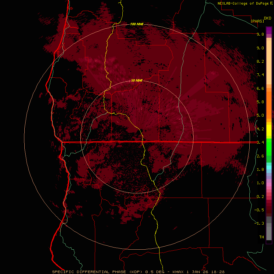Click the -0.5 value on the scale
Image resolution: width=274 pixels, height=274 pixels.
(x=259, y=210)
